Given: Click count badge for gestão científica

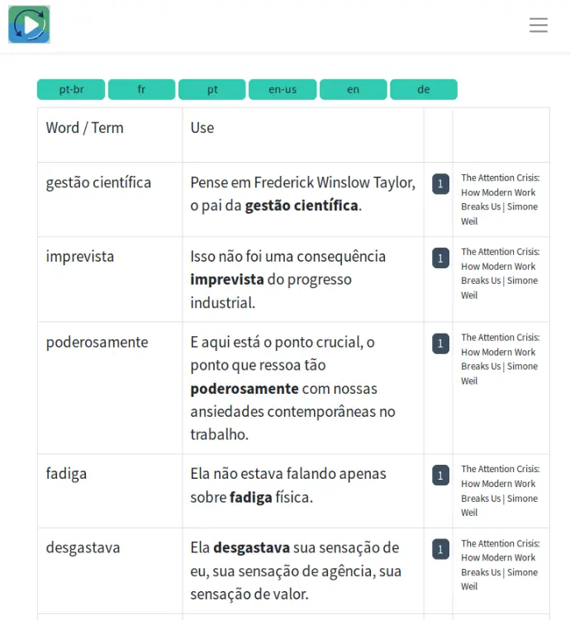Looking at the screenshot, I should tap(440, 184).
